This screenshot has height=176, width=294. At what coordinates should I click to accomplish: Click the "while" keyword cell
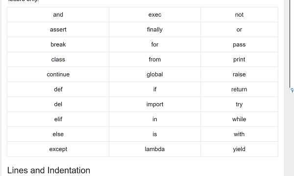tap(239, 119)
